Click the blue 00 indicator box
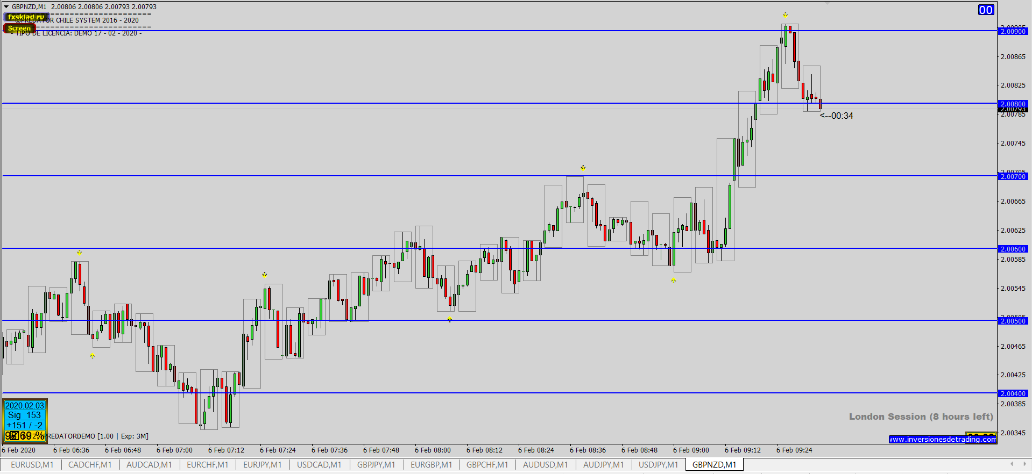Image resolution: width=1032 pixels, height=474 pixels. point(986,10)
